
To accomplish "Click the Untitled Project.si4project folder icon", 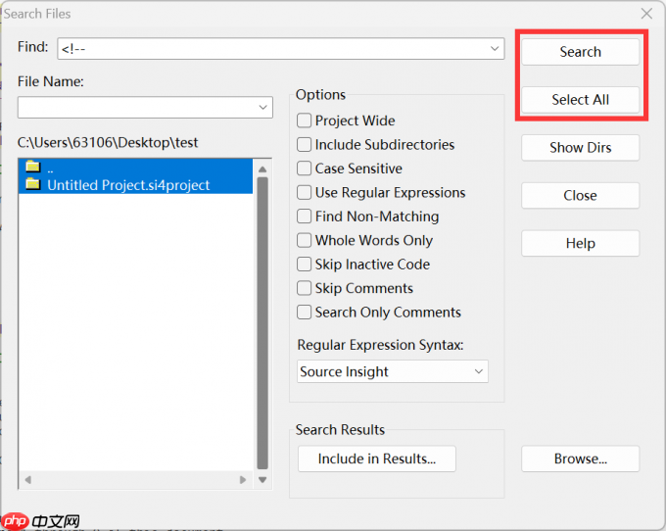I will click(32, 183).
